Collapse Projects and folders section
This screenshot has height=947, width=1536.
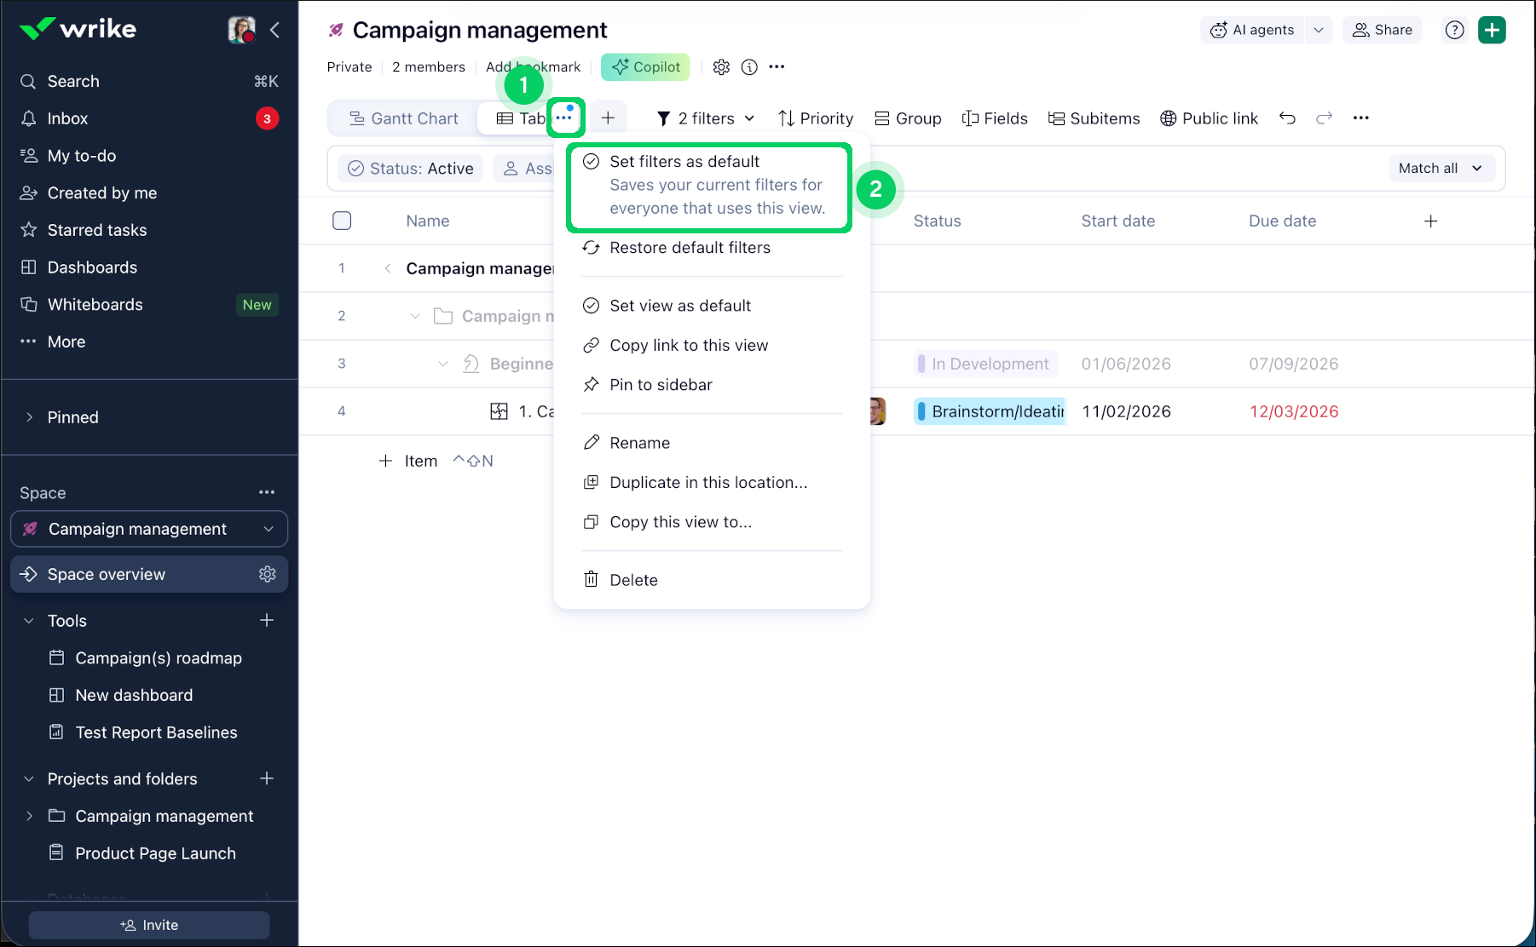[x=29, y=779]
